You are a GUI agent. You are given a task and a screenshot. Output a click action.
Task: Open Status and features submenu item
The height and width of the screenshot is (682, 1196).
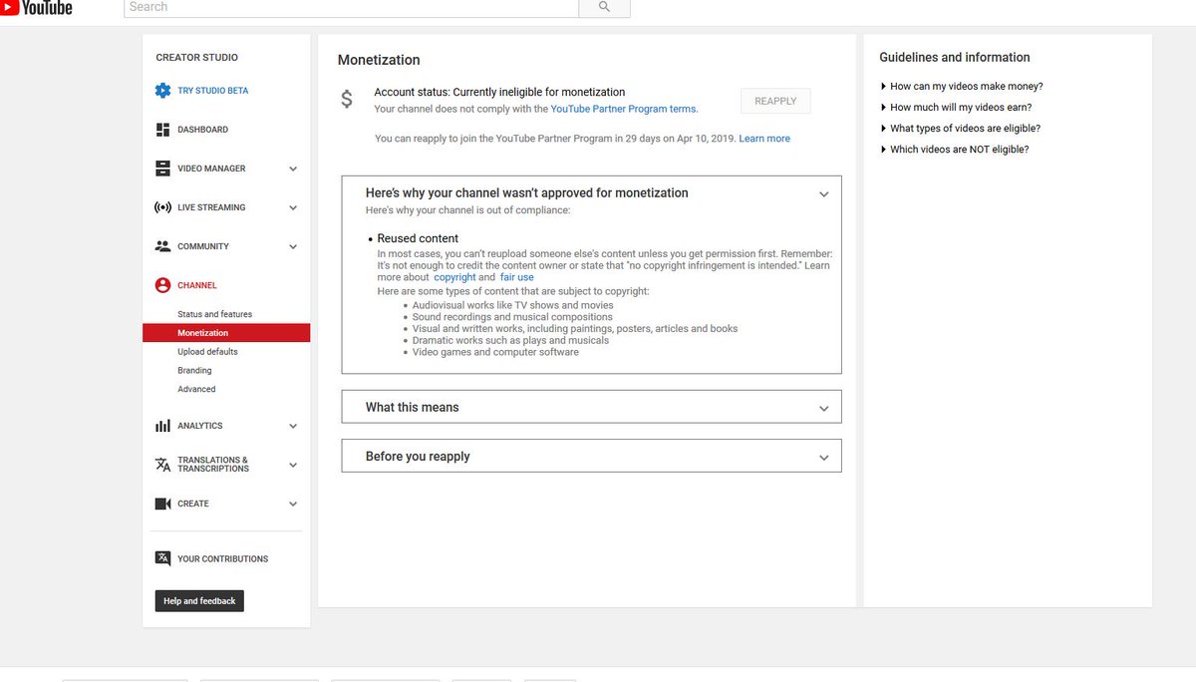tap(214, 314)
